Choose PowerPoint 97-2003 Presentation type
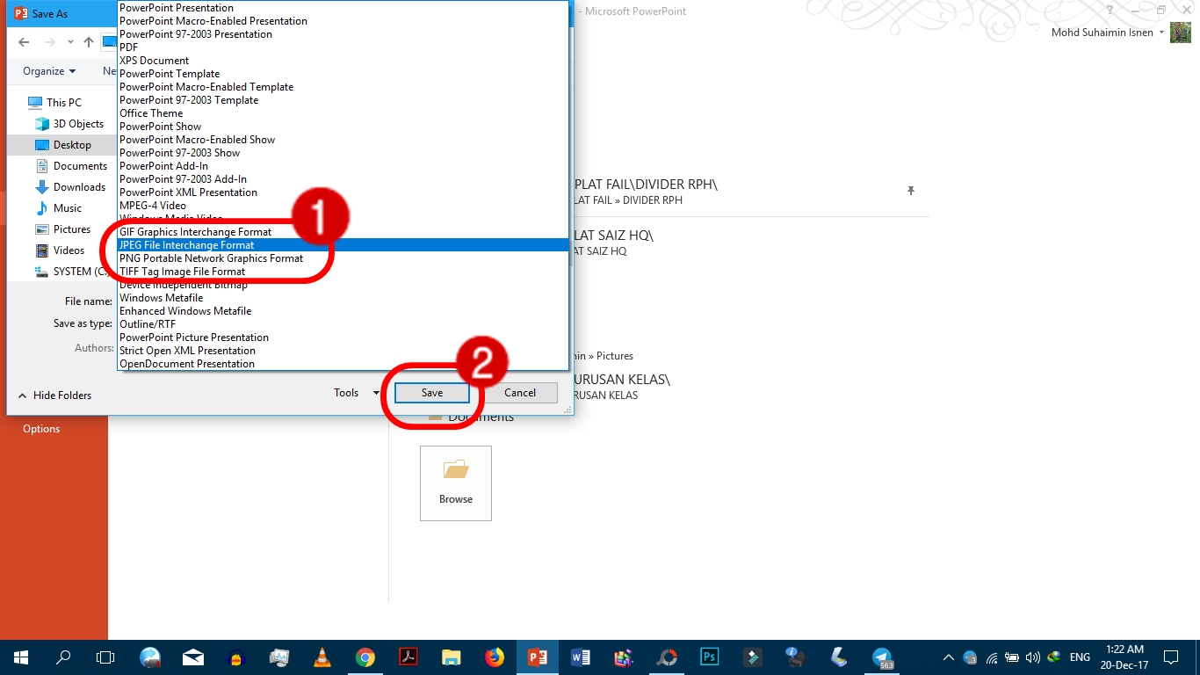The width and height of the screenshot is (1200, 675). 343,34
